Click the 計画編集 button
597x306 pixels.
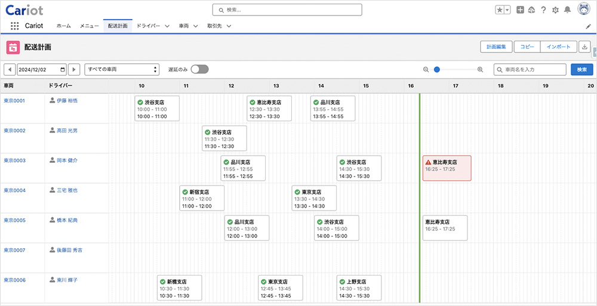coord(496,47)
